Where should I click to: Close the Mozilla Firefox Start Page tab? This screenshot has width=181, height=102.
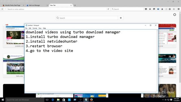23,5
